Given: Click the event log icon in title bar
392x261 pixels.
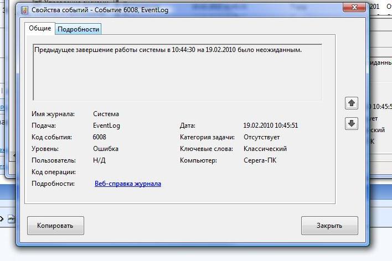Looking at the screenshot, I should pos(24,11).
